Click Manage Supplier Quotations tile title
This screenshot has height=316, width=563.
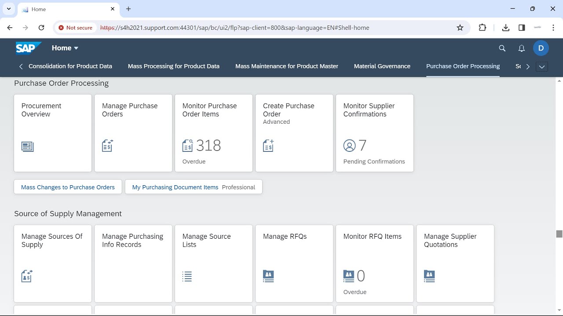pos(450,241)
